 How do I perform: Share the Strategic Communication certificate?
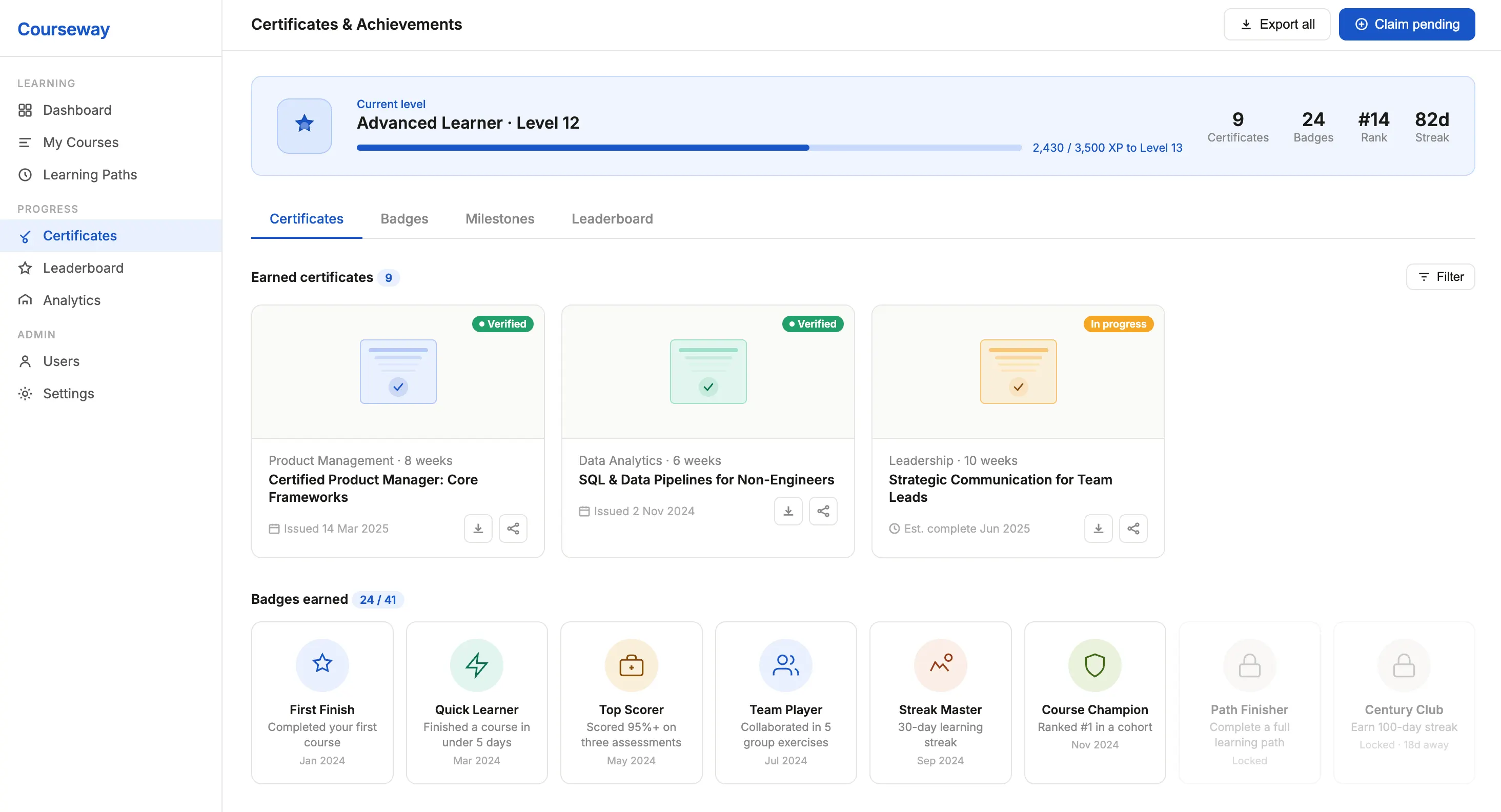(1133, 529)
